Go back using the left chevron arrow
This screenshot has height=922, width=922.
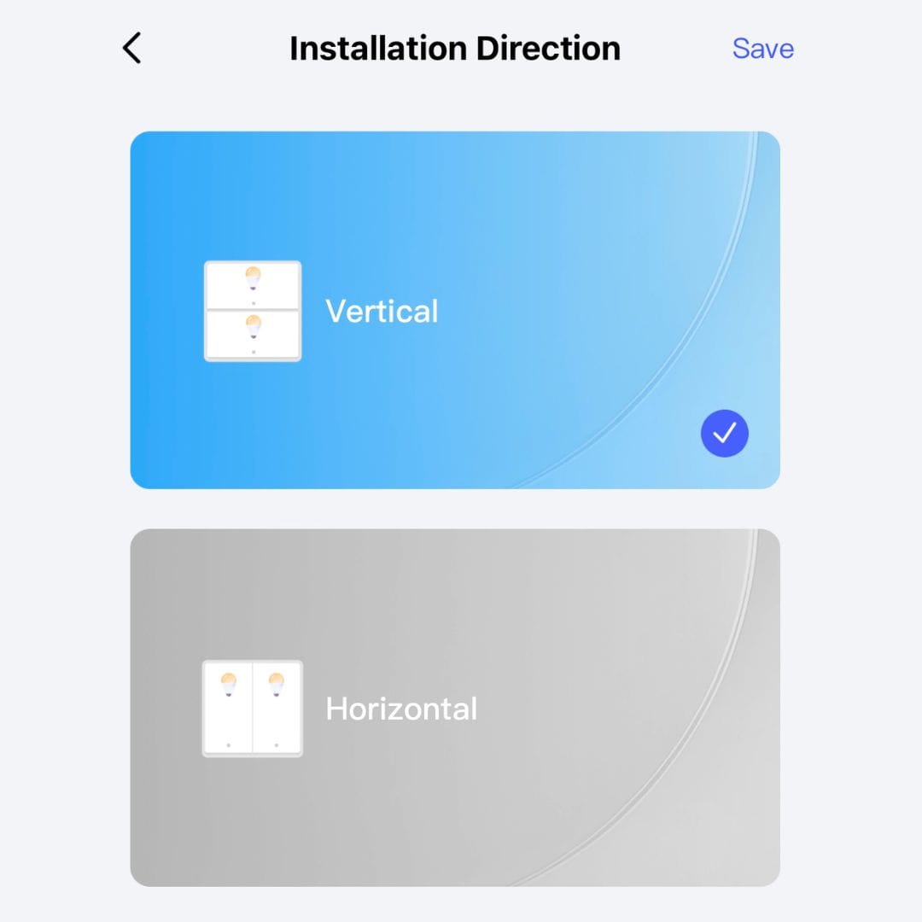tap(131, 48)
